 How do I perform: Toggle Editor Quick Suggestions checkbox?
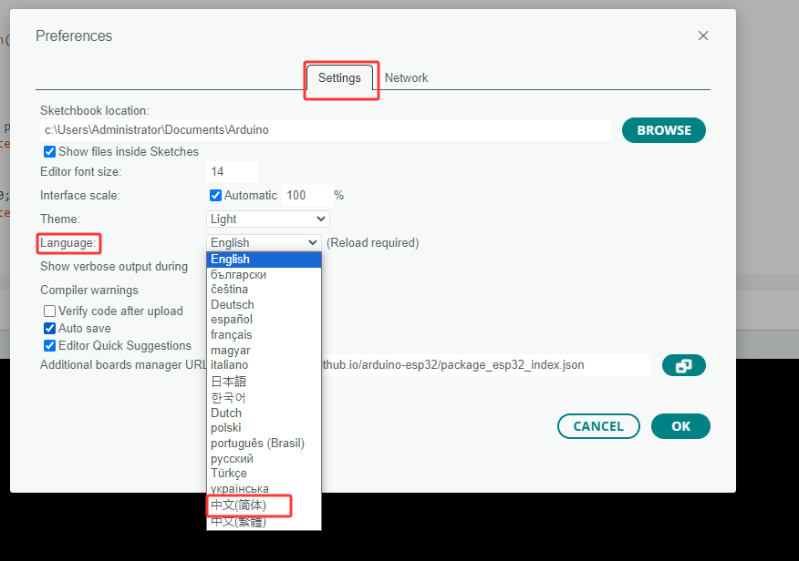click(50, 345)
